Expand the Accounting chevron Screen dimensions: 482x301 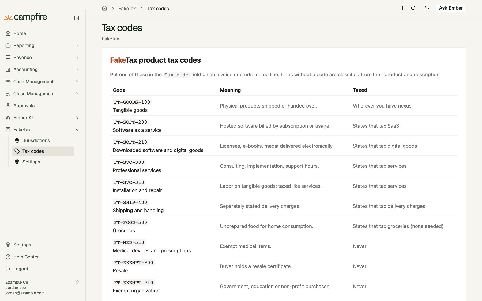coord(77,70)
